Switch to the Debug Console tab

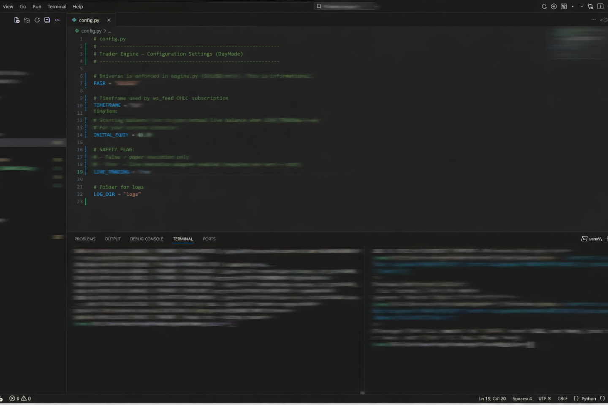[x=147, y=239]
